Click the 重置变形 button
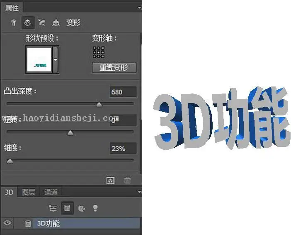 point(114,67)
